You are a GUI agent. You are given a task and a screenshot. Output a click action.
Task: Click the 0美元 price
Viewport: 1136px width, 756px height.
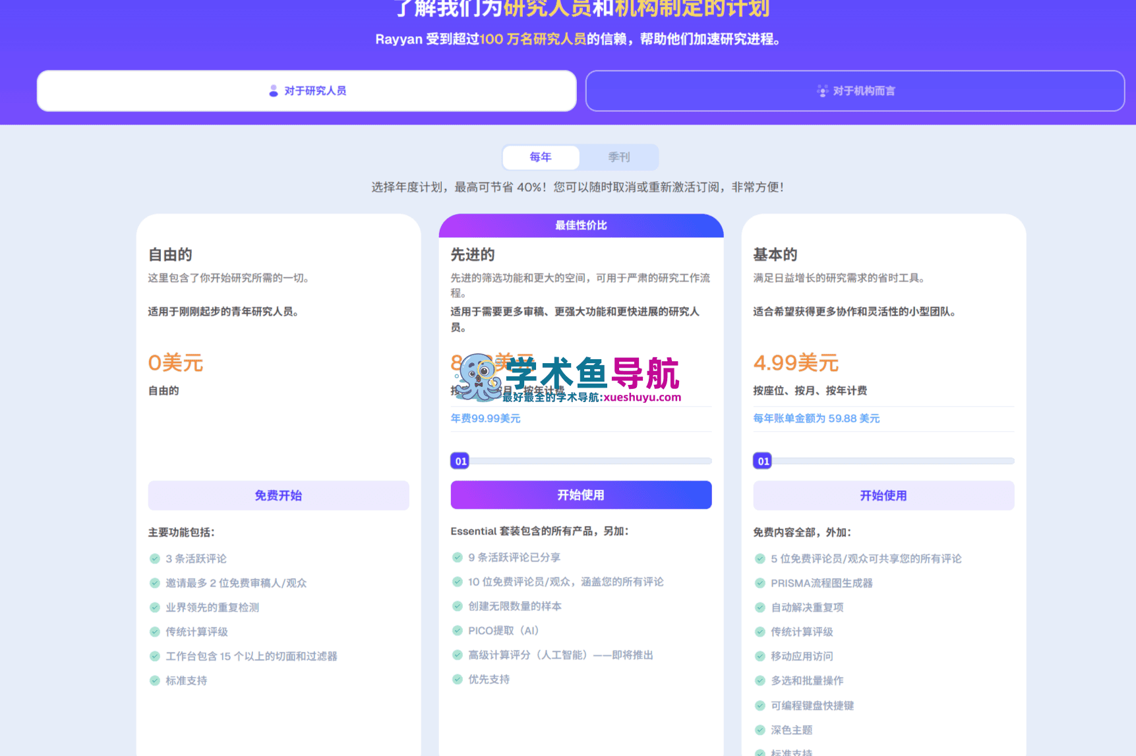(x=175, y=363)
